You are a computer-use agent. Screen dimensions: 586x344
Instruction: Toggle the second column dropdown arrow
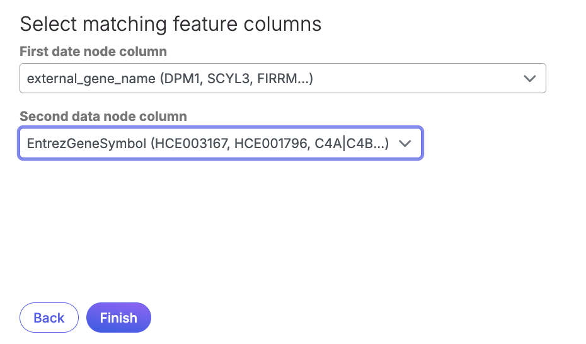point(405,144)
